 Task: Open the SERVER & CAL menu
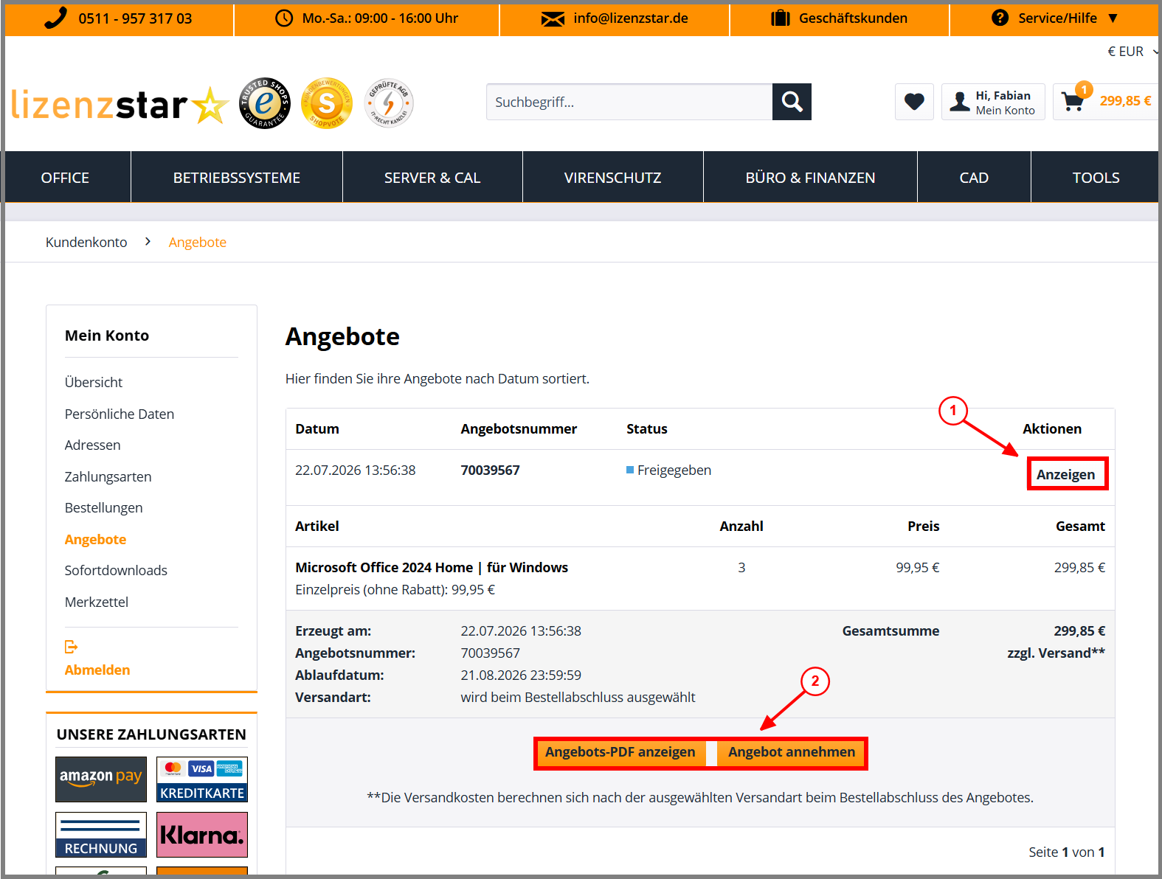pyautogui.click(x=432, y=178)
